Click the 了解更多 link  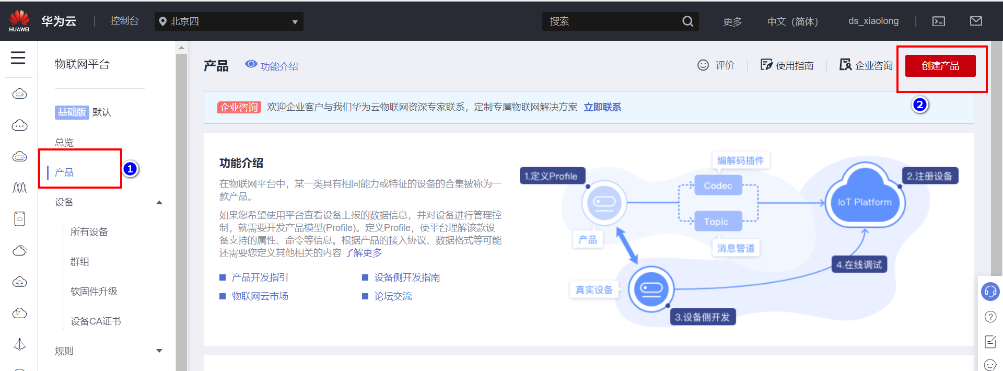tap(363, 253)
